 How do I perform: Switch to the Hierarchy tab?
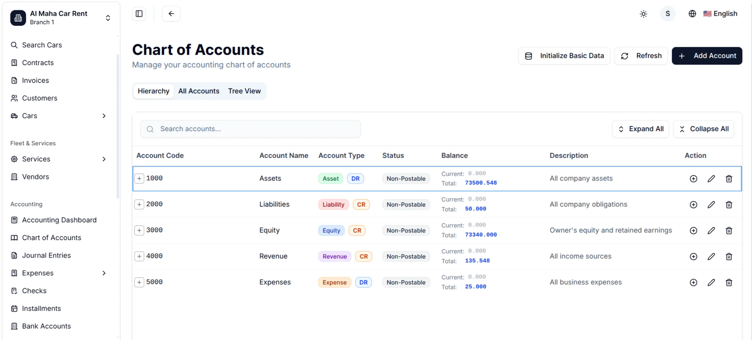click(x=153, y=91)
